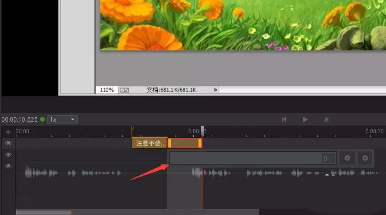This screenshot has width=386, height=215.
Task: Select the highlighted orange caption clip
Action: click(x=185, y=143)
